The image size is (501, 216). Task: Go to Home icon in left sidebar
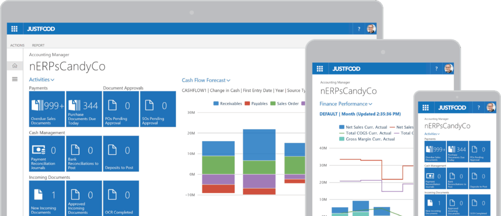click(15, 65)
